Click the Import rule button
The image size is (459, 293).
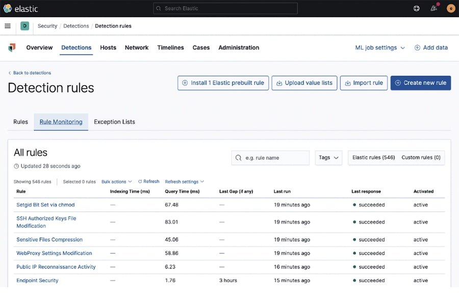click(364, 83)
